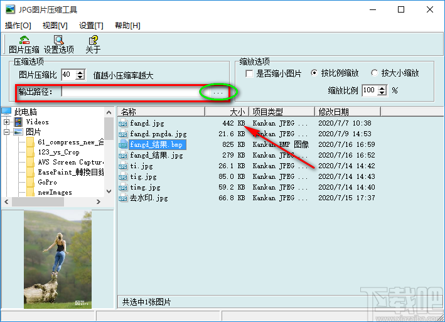Decrease the 图片压缩比 value with down arrow

(x=80, y=77)
